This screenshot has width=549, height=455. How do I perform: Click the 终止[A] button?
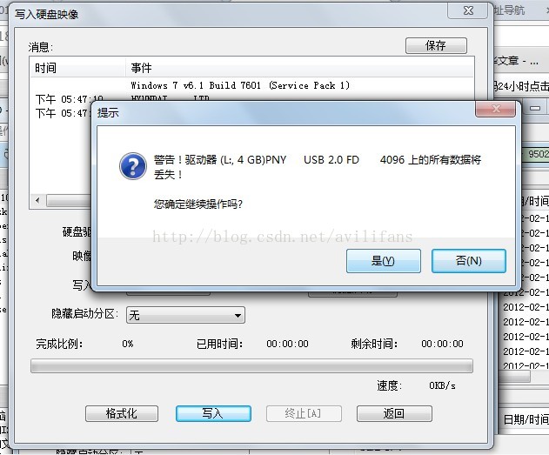(x=304, y=414)
